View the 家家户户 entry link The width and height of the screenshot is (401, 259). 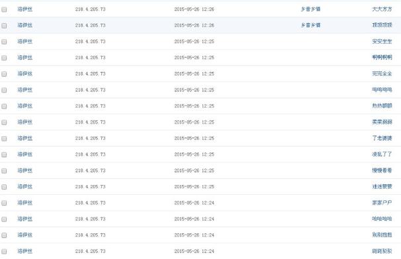point(382,203)
